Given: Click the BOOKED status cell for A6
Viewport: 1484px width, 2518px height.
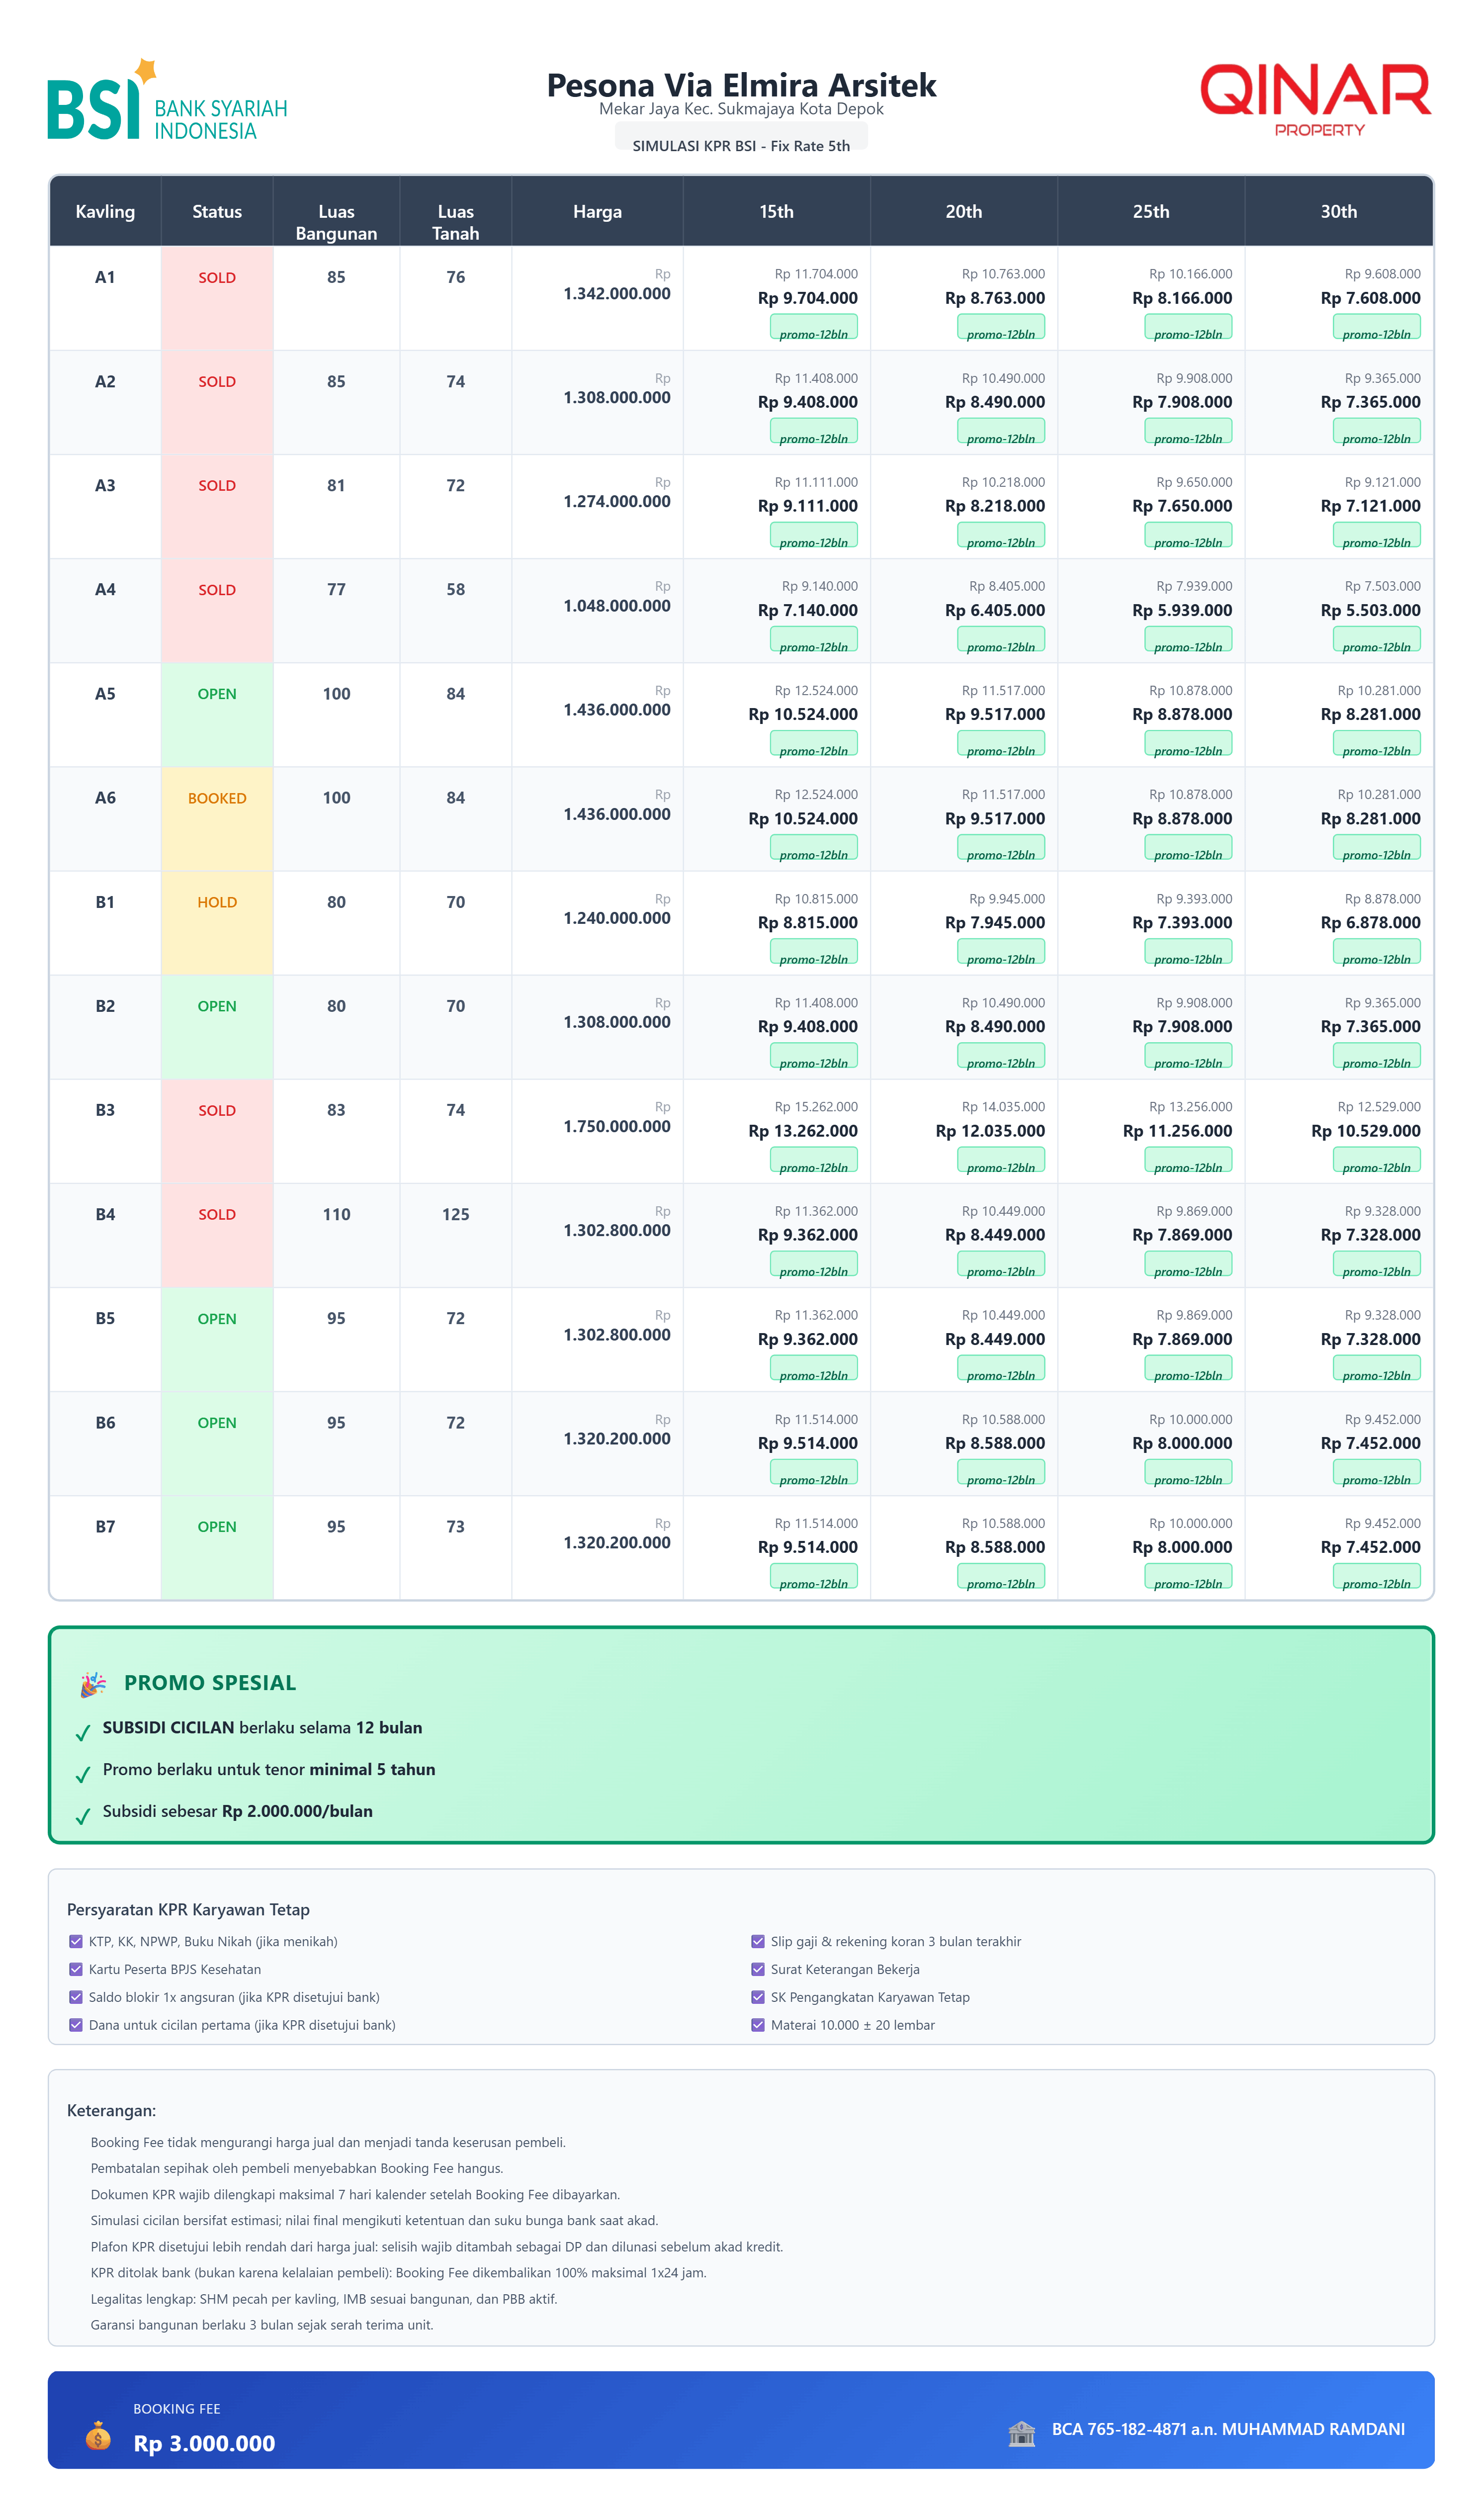Looking at the screenshot, I should pos(217,798).
